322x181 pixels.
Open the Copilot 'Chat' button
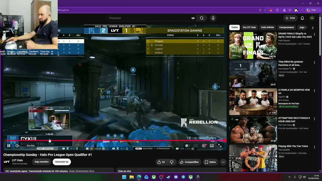point(311,10)
